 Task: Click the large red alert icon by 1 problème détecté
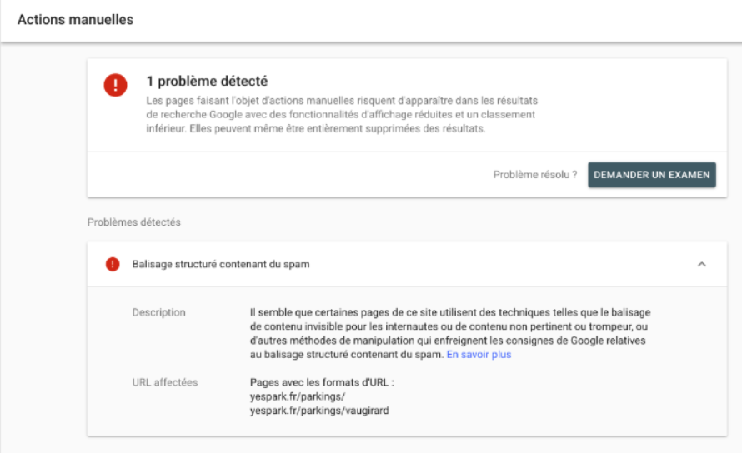point(115,85)
